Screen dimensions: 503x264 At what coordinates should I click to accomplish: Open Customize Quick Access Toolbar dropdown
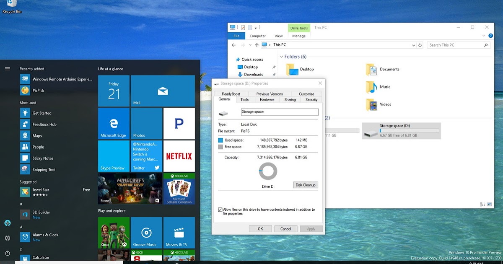coord(256,28)
